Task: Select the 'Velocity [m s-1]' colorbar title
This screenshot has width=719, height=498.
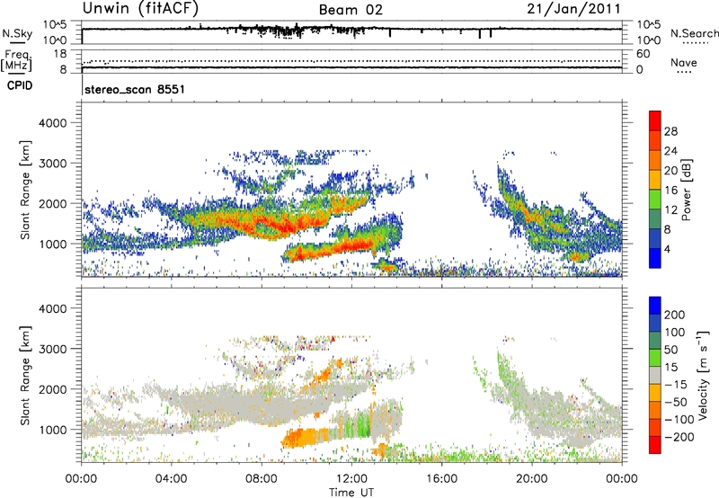Action: (703, 375)
